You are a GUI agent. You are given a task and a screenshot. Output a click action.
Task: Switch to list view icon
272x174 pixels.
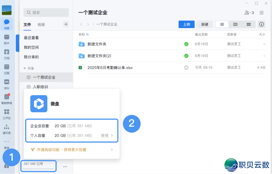(222, 24)
